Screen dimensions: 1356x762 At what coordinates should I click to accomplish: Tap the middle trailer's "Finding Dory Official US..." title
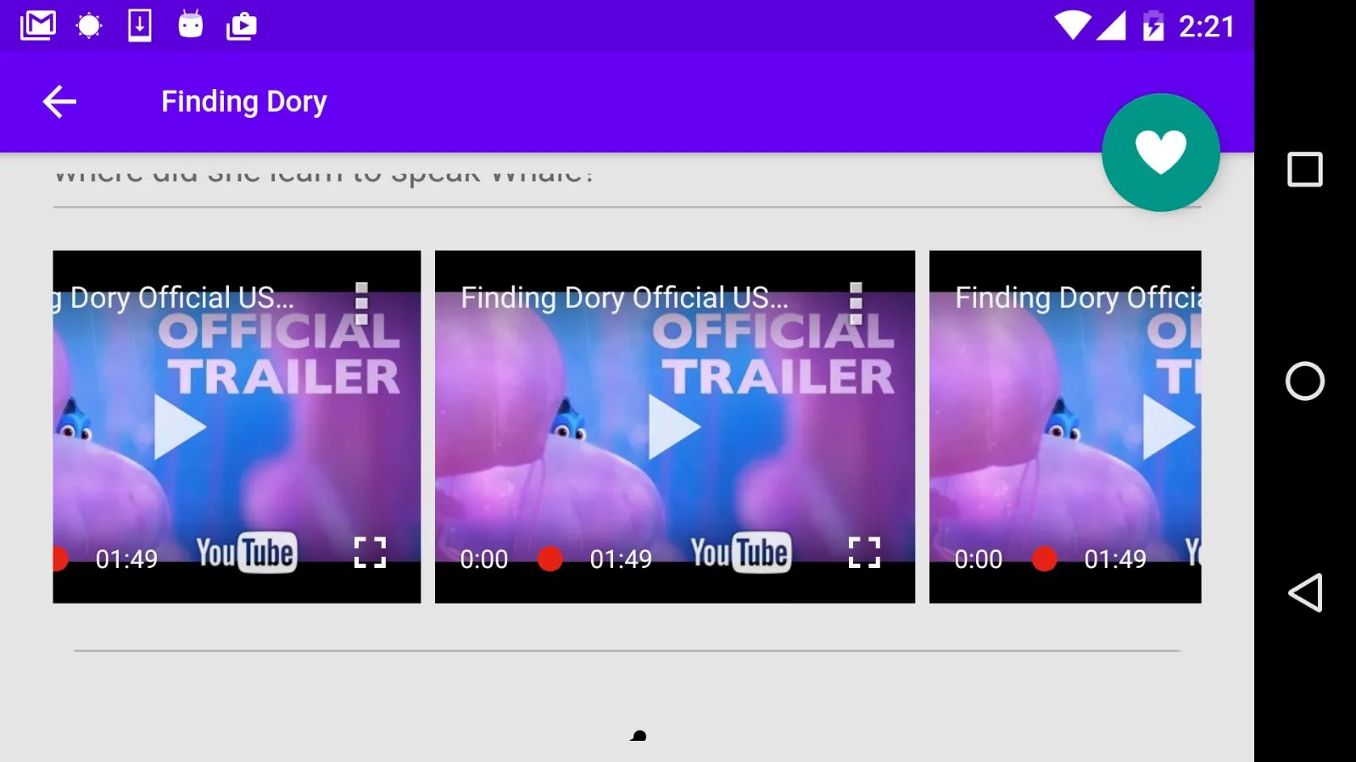click(x=625, y=298)
